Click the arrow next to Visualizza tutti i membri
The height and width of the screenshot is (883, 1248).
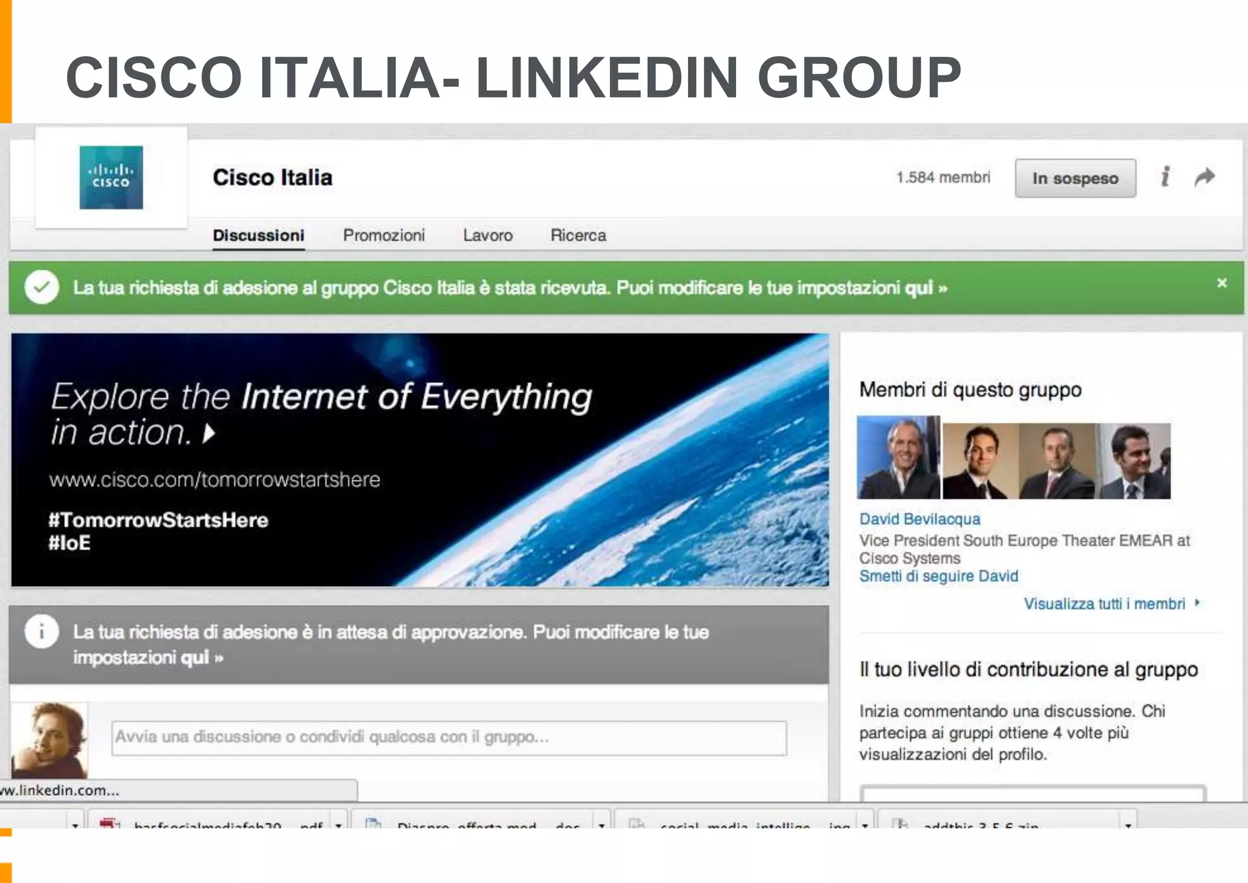click(x=1197, y=603)
